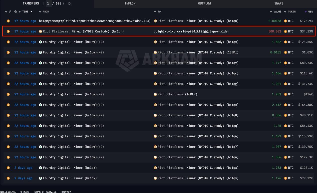317x193 pixels.
Task: Open '17 hours ago' timestamp of 500.002 BTC row
Action: point(25,31)
